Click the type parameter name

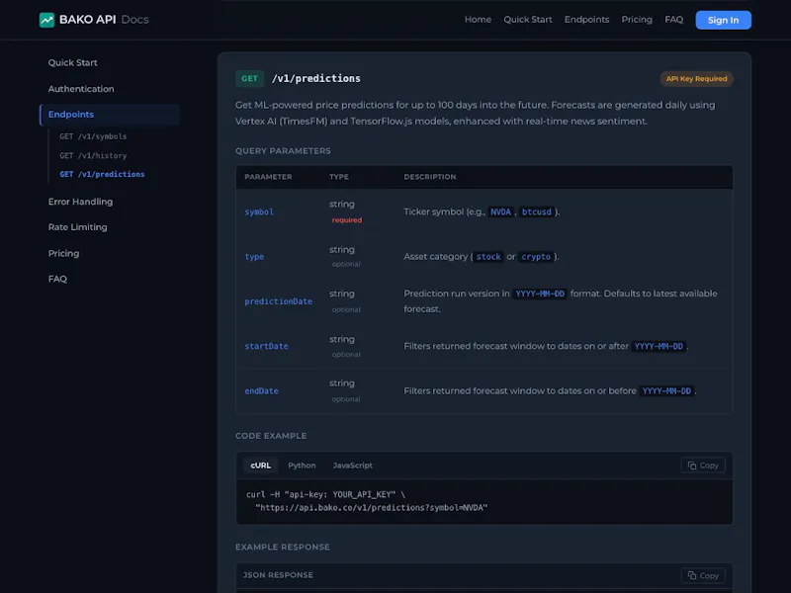pos(254,257)
